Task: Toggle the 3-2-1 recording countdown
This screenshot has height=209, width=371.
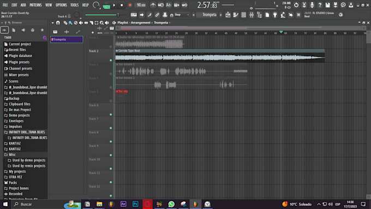Action: coord(169,5)
